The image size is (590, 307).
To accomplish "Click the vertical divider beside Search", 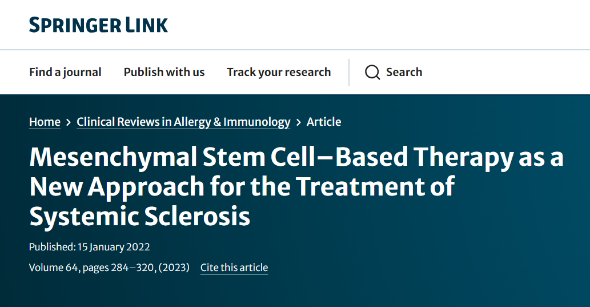I will (349, 72).
